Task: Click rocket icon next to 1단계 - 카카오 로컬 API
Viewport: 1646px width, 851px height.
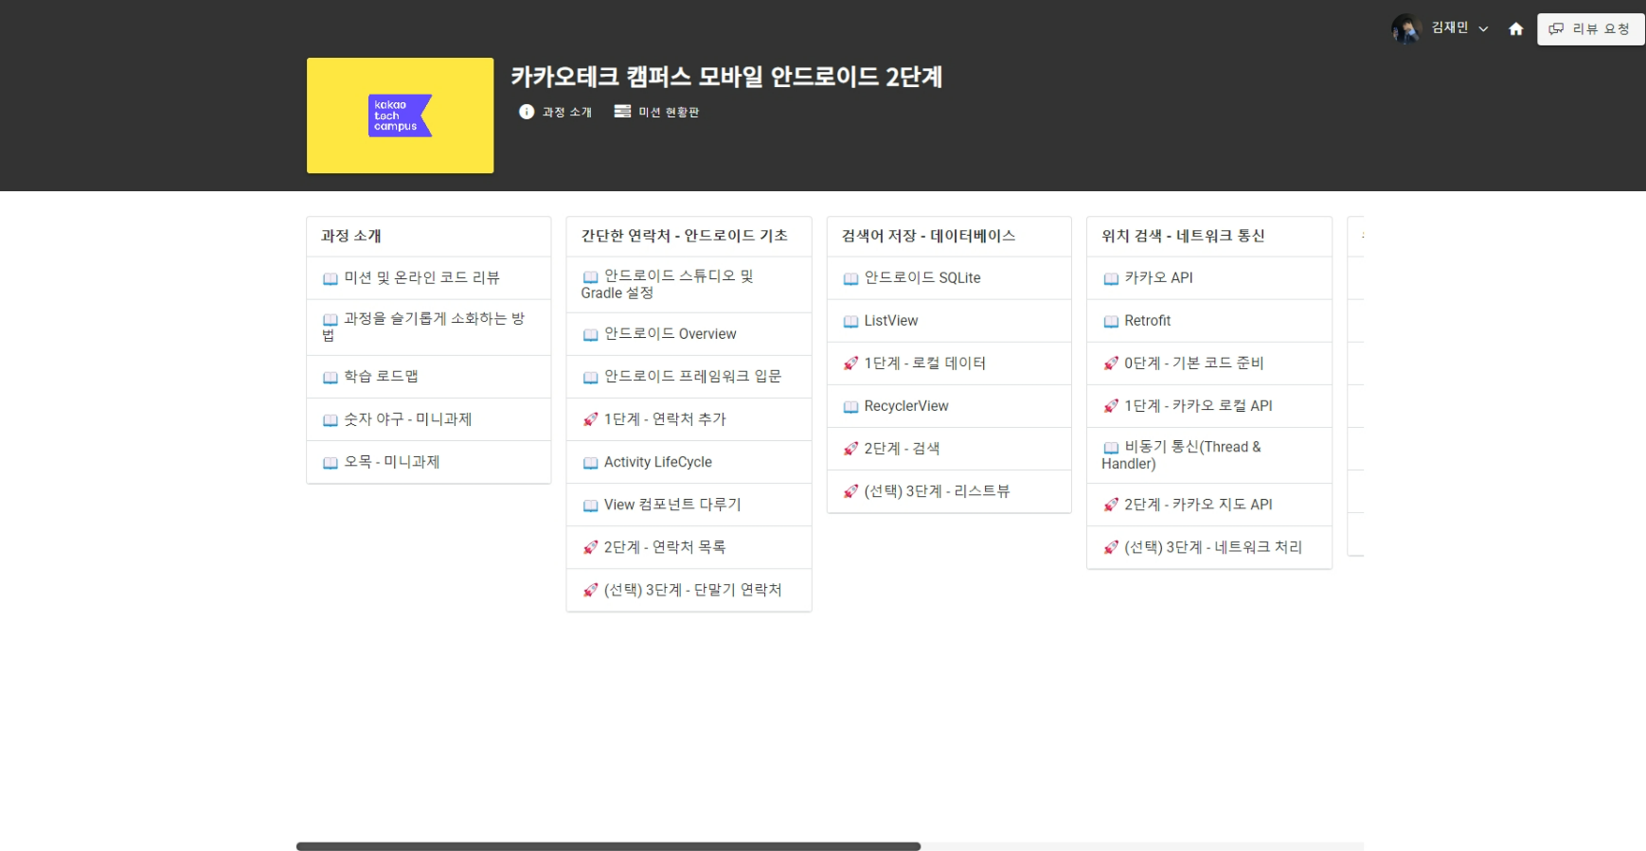Action: point(1111,406)
